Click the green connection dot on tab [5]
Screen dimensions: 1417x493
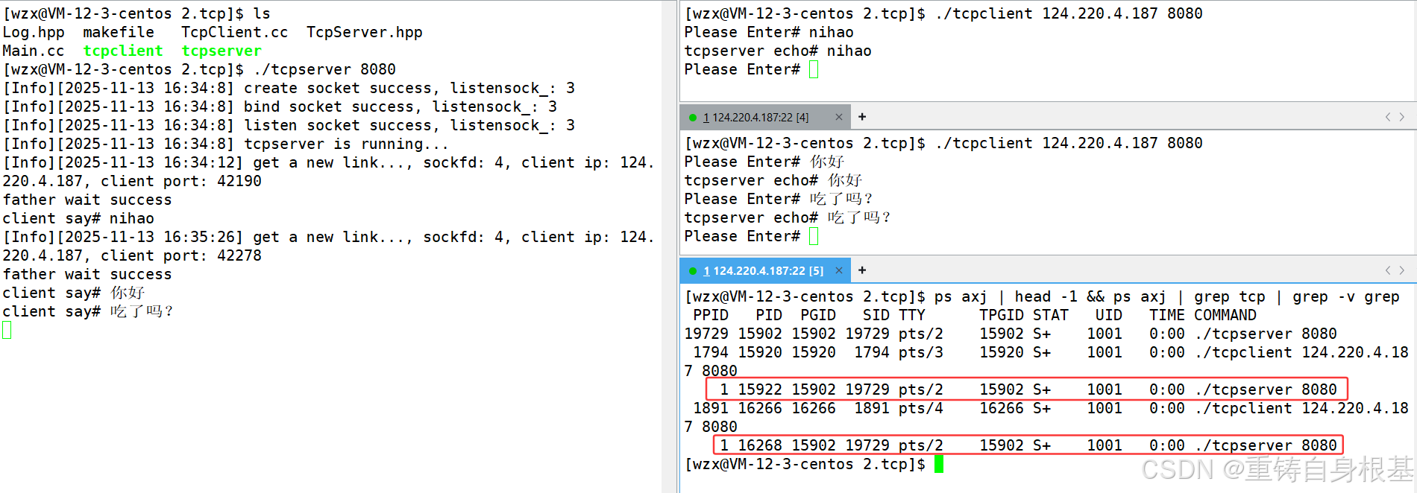tap(693, 271)
